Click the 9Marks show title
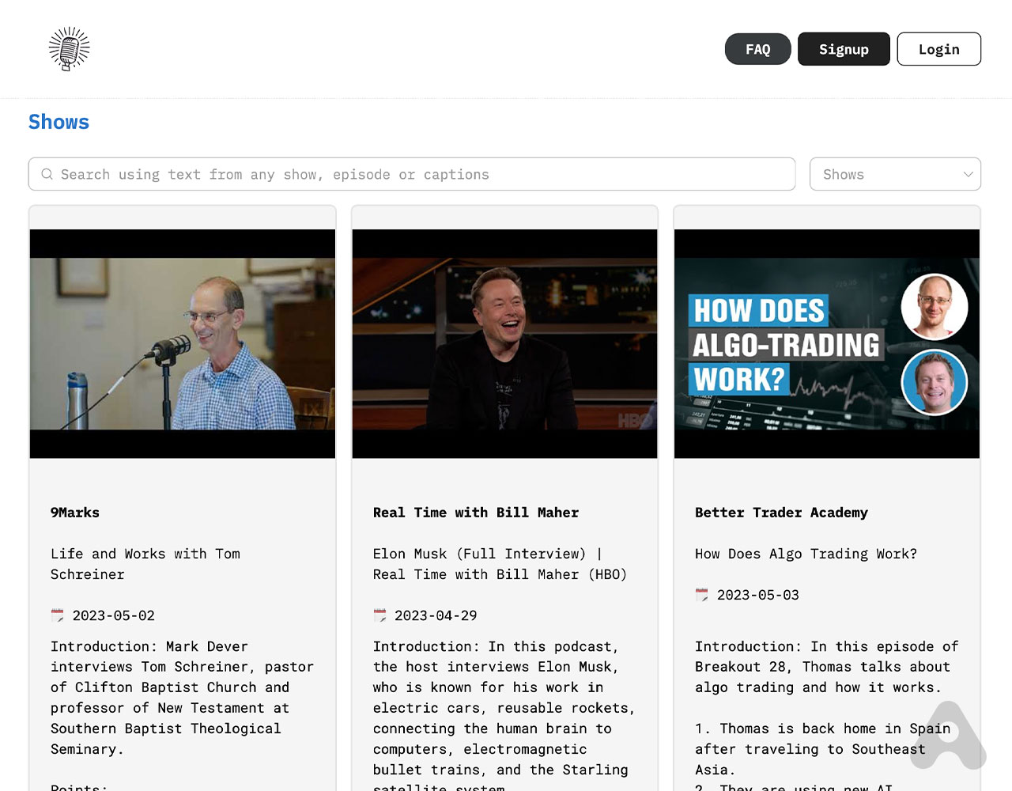The width and height of the screenshot is (1012, 791). point(75,513)
